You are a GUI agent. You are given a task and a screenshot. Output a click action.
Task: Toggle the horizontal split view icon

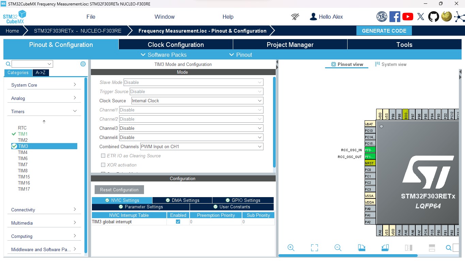pos(432,248)
